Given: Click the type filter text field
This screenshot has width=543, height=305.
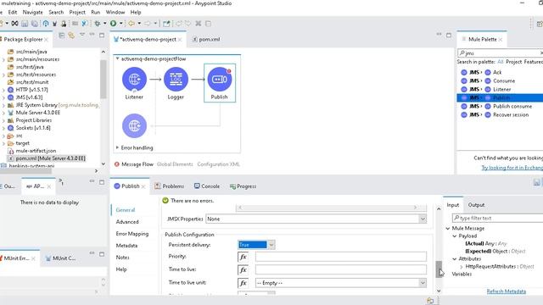Looking at the screenshot, I should coord(499,218).
